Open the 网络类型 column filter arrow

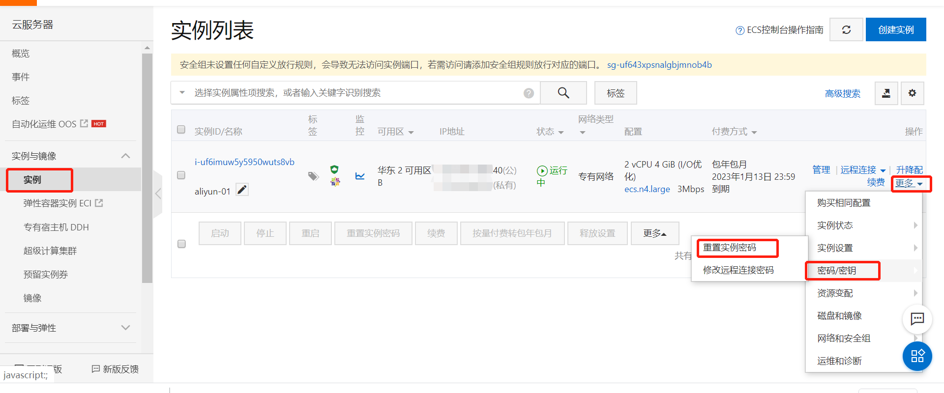pos(583,132)
